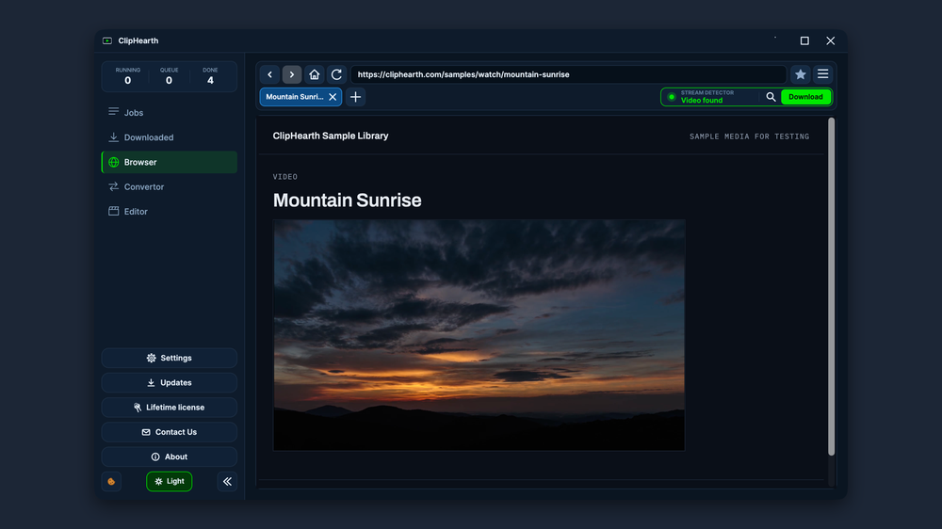Open Lifetime license page
This screenshot has height=529, width=942.
pyautogui.click(x=170, y=408)
